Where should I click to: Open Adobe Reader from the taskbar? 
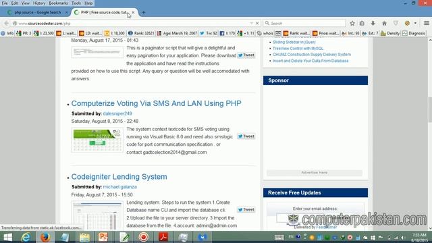pyautogui.click(x=163, y=237)
